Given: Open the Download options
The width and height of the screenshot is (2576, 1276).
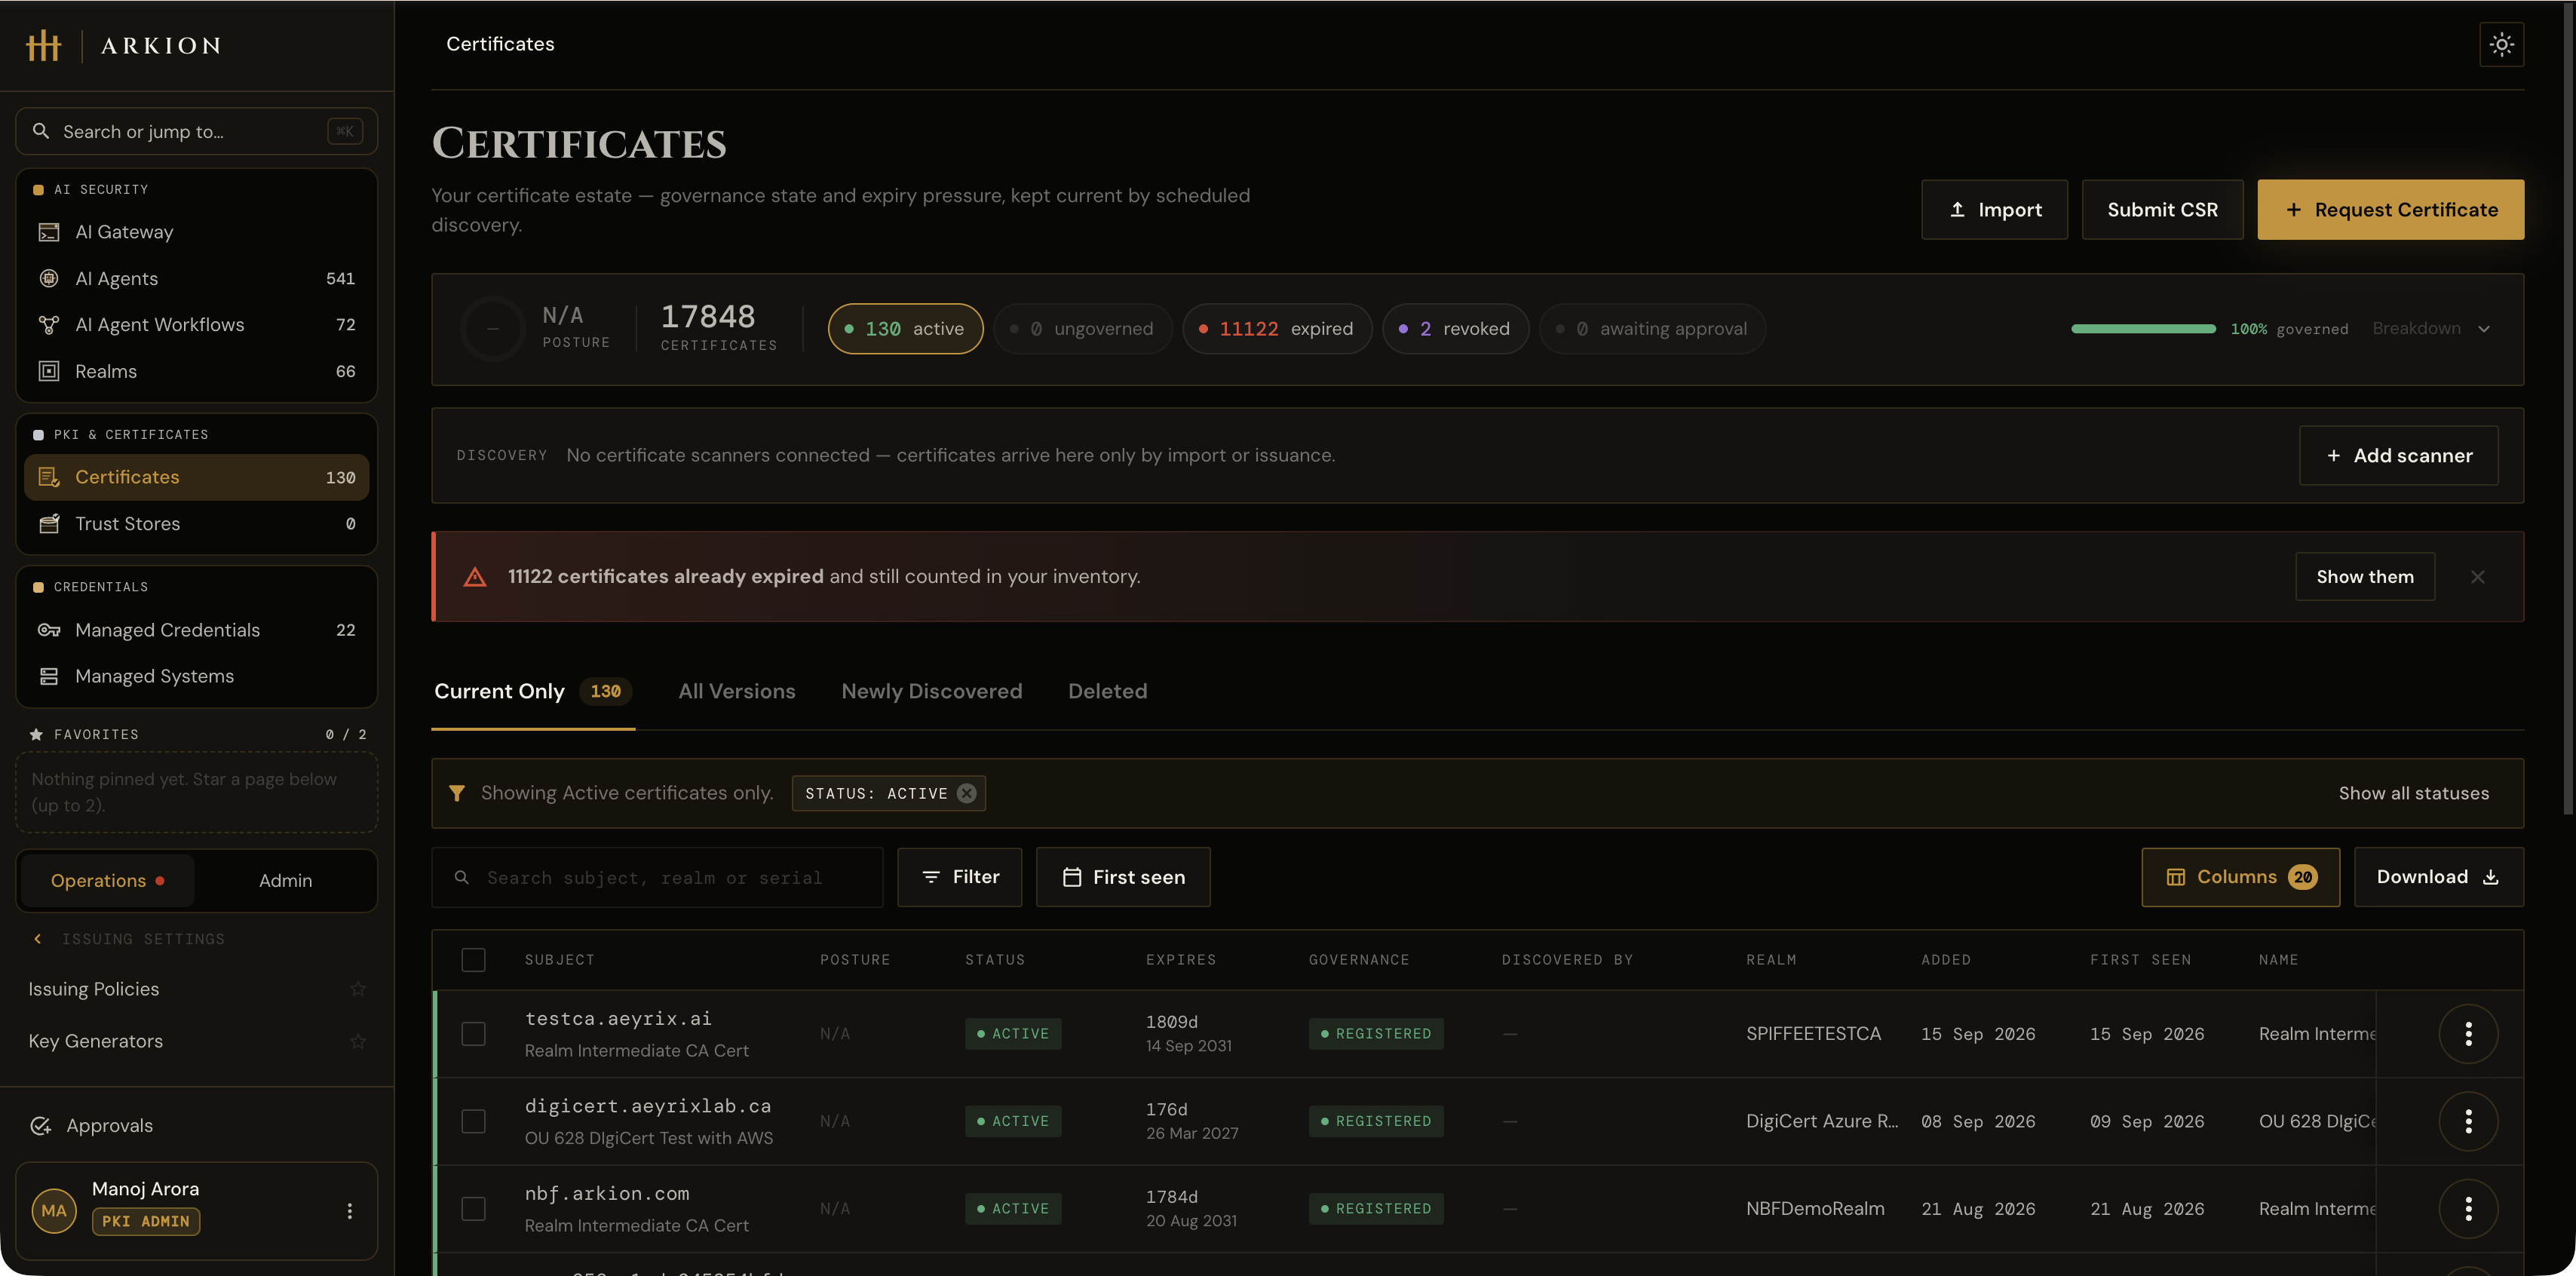Looking at the screenshot, I should click(2438, 877).
